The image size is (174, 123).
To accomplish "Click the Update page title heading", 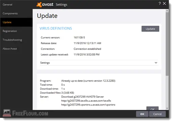I will [x=47, y=16].
